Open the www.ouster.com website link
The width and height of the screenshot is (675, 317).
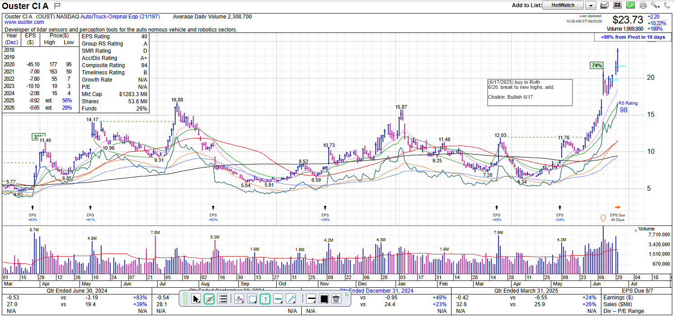pyautogui.click(x=24, y=22)
